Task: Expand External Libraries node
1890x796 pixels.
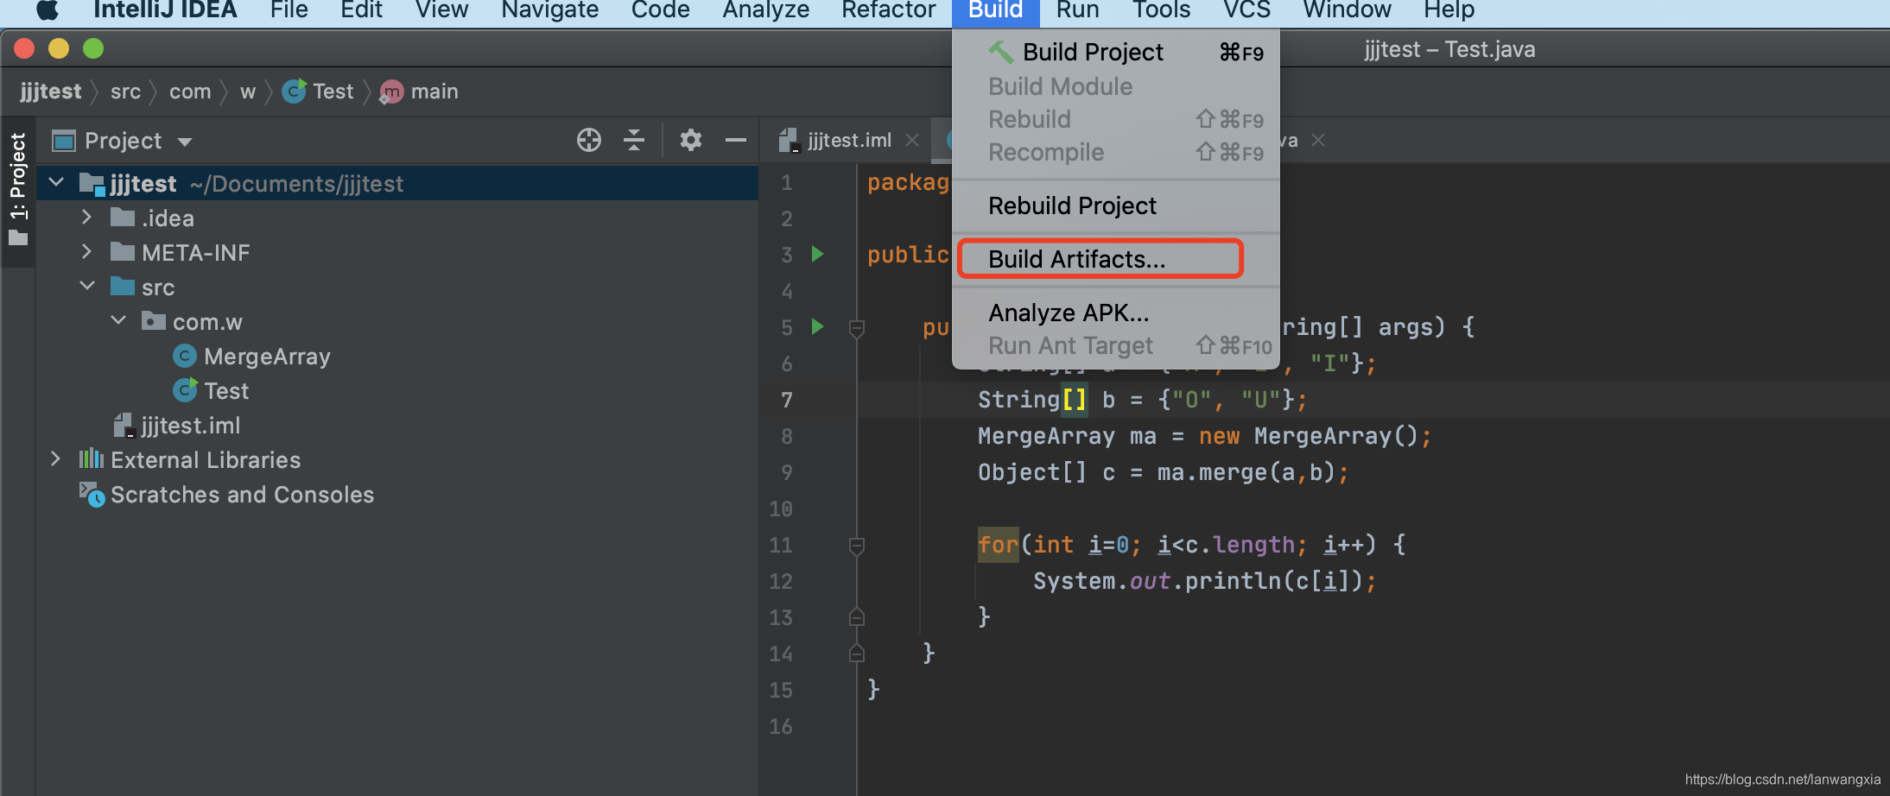Action: click(x=56, y=459)
